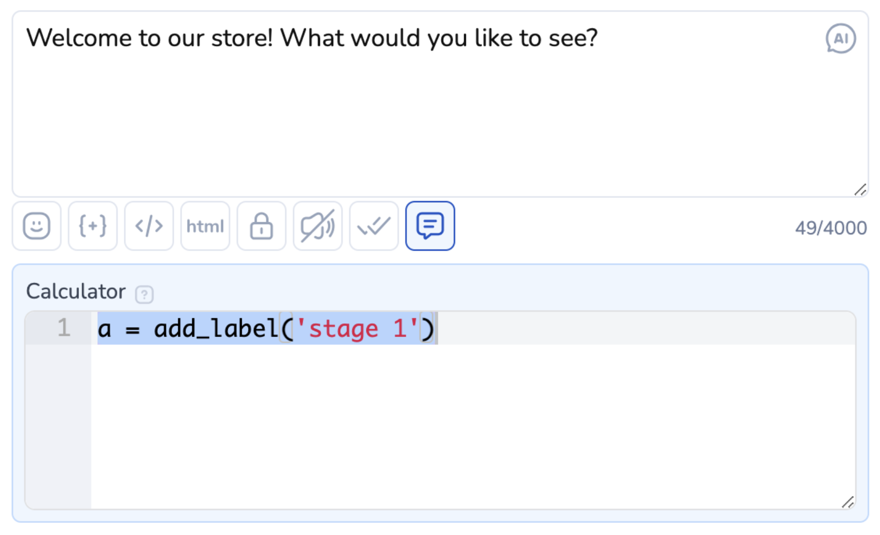Open the AI assistant in message box
Viewport: 880px width, 535px height.
(841, 38)
